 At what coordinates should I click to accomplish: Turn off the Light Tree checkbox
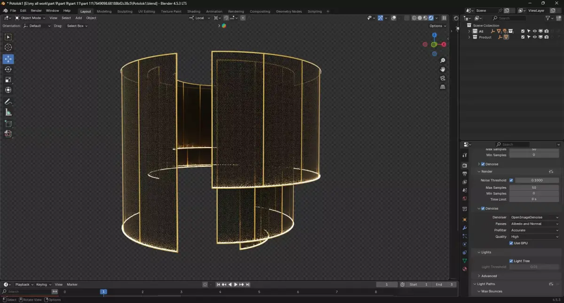pyautogui.click(x=511, y=261)
